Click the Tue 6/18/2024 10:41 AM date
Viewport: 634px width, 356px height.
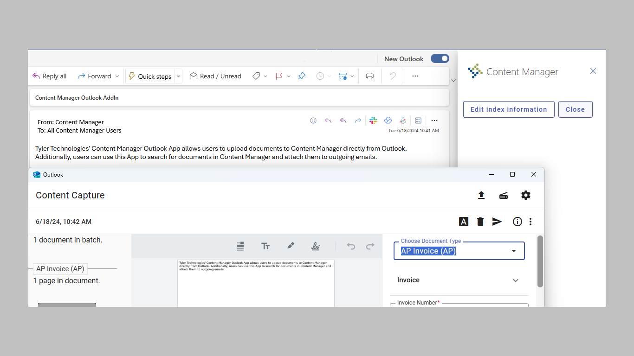tap(414, 131)
